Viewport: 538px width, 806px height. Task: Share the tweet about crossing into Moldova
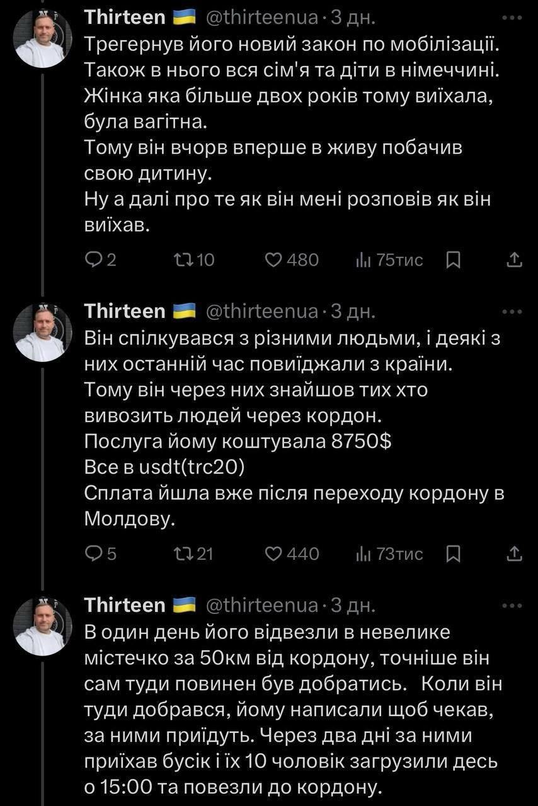click(x=514, y=553)
